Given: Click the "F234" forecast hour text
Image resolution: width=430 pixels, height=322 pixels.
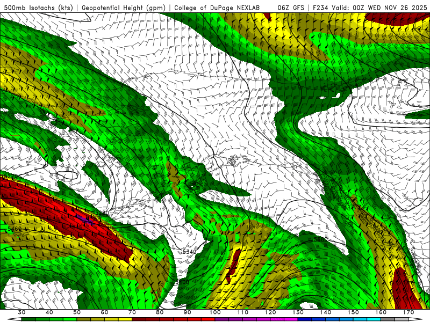Looking at the screenshot, I should coord(321,8).
